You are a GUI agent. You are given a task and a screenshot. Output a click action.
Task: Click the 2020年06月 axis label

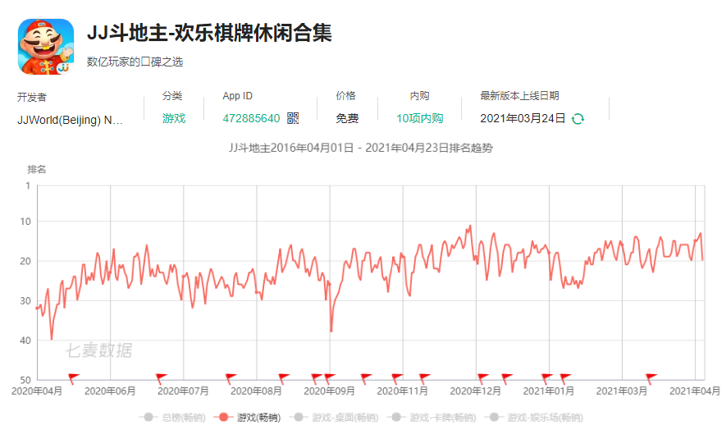coord(110,391)
